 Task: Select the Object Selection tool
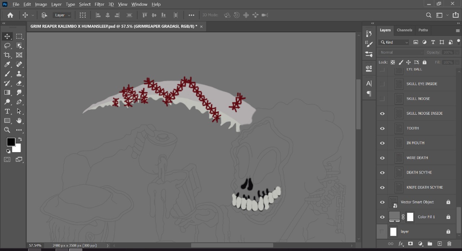coord(19,46)
